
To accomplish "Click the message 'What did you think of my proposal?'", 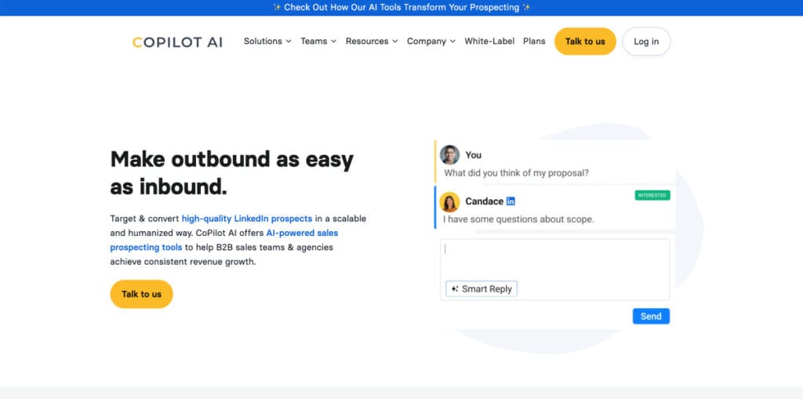I will pyautogui.click(x=516, y=173).
